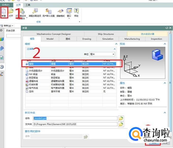Switch to the Manufacturing tab
Viewport: 173px width, 148px height.
(132, 39)
